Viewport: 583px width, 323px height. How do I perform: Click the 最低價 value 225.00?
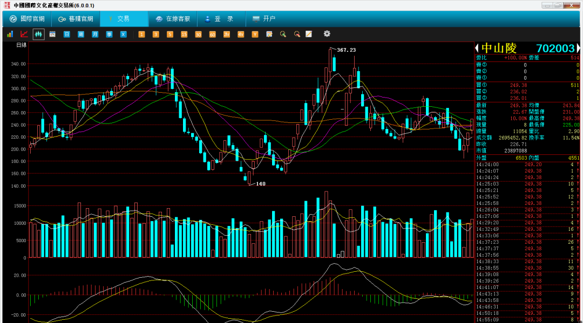[x=571, y=125]
